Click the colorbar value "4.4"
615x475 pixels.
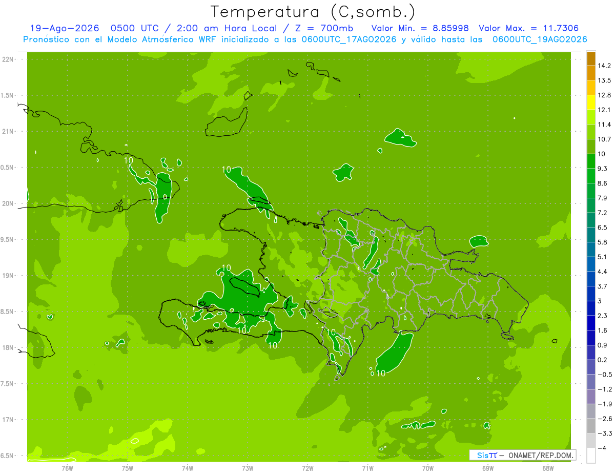coord(603,272)
